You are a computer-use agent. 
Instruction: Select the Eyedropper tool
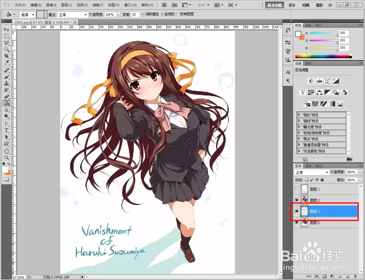(6, 63)
